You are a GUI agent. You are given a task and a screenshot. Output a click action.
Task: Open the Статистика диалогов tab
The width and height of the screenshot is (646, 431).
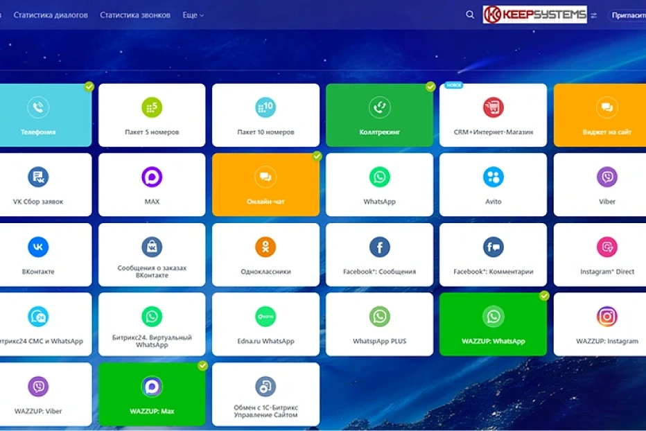(51, 15)
